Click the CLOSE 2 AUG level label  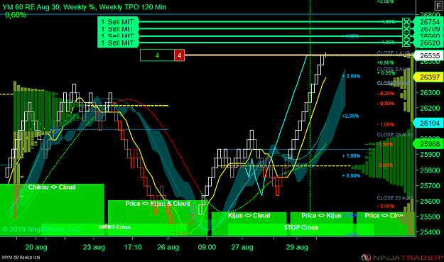click(394, 69)
